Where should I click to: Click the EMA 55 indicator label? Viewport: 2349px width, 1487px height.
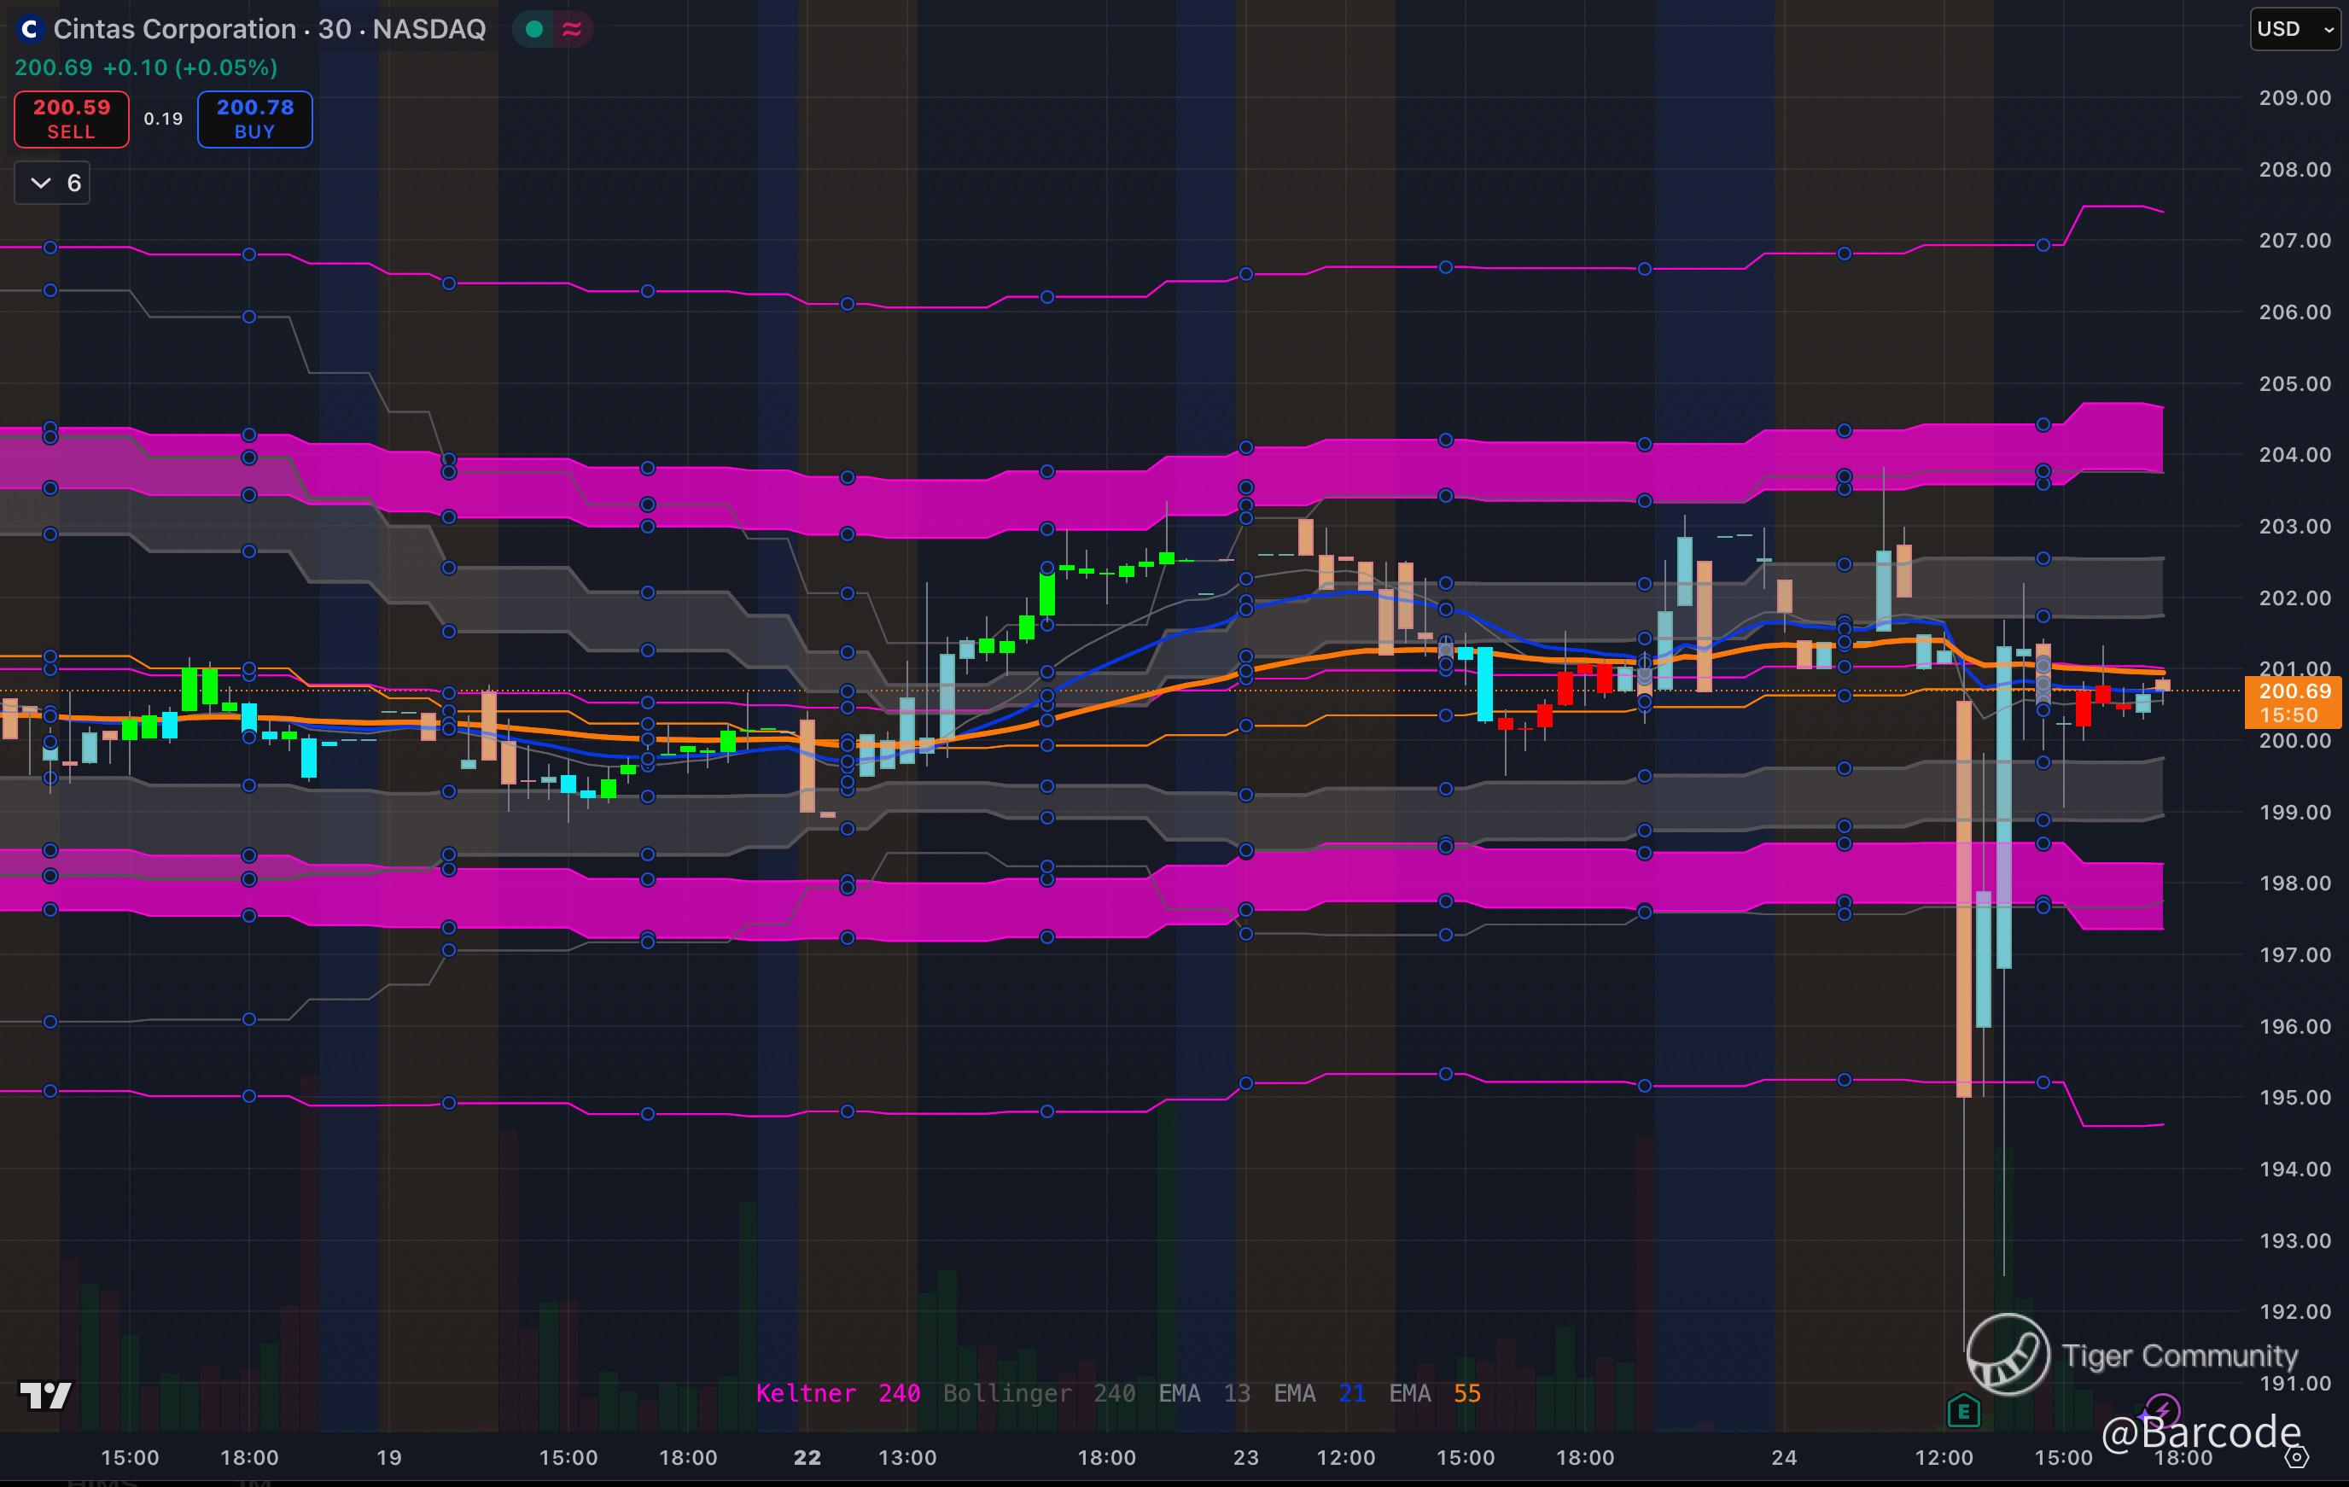(x=1434, y=1393)
